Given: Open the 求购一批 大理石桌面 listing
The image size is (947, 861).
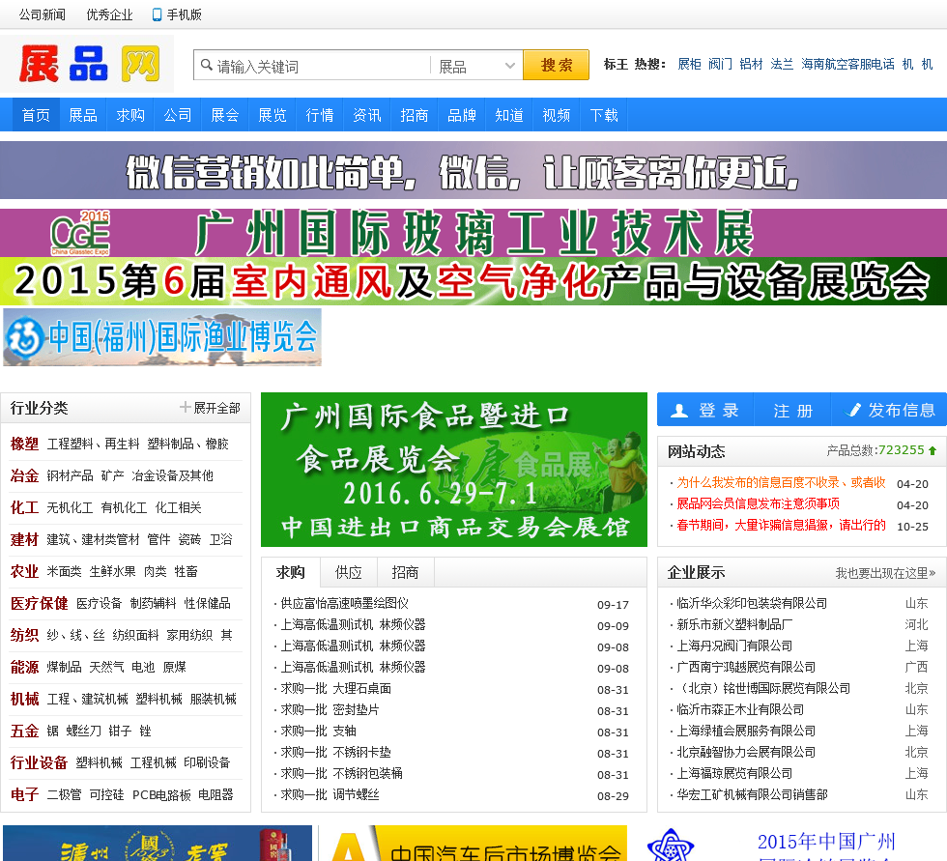Looking at the screenshot, I should [336, 688].
